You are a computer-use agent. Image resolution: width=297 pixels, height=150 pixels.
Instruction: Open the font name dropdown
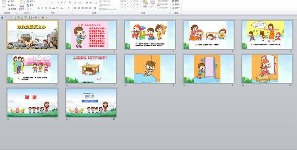point(52,3)
